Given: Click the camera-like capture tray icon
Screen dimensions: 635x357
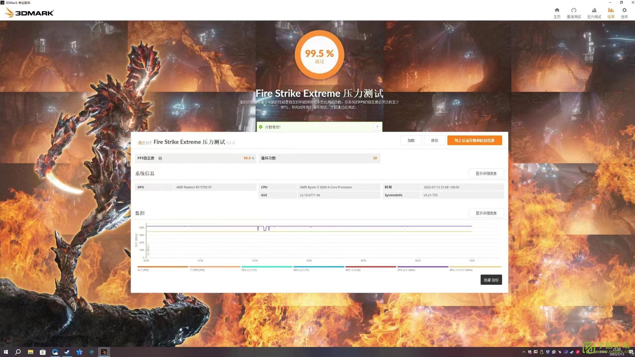Looking at the screenshot, I should click(x=554, y=352).
